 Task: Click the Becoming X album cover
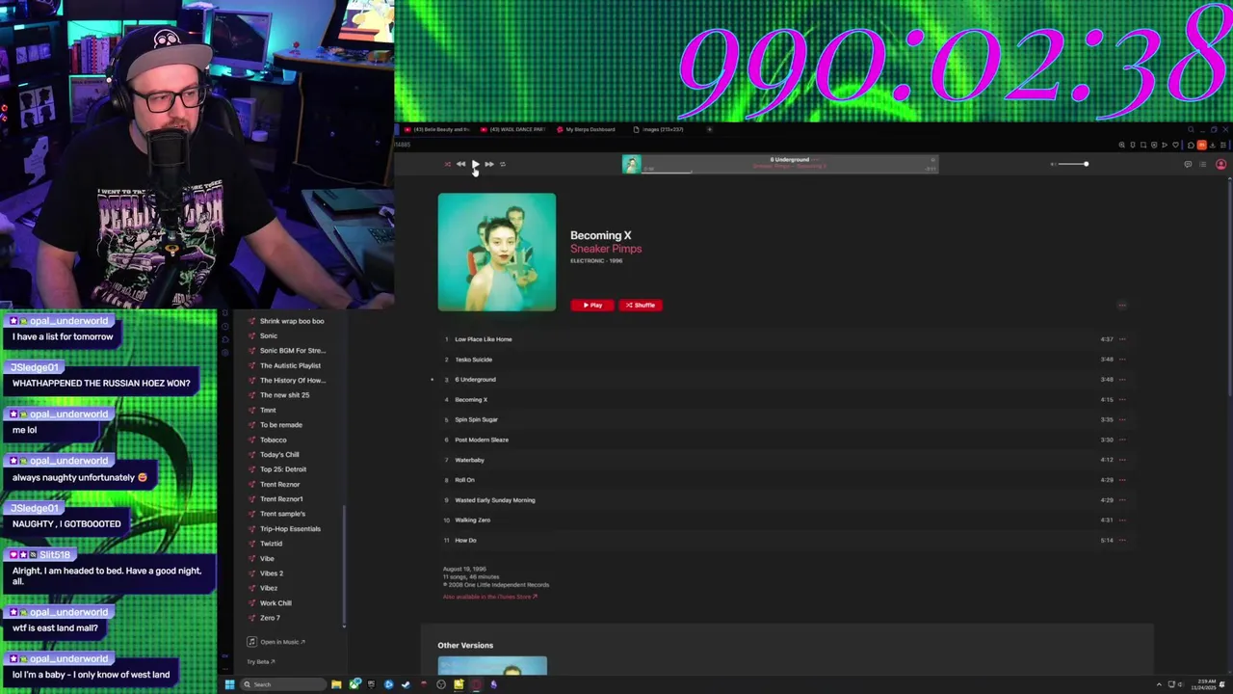click(497, 253)
